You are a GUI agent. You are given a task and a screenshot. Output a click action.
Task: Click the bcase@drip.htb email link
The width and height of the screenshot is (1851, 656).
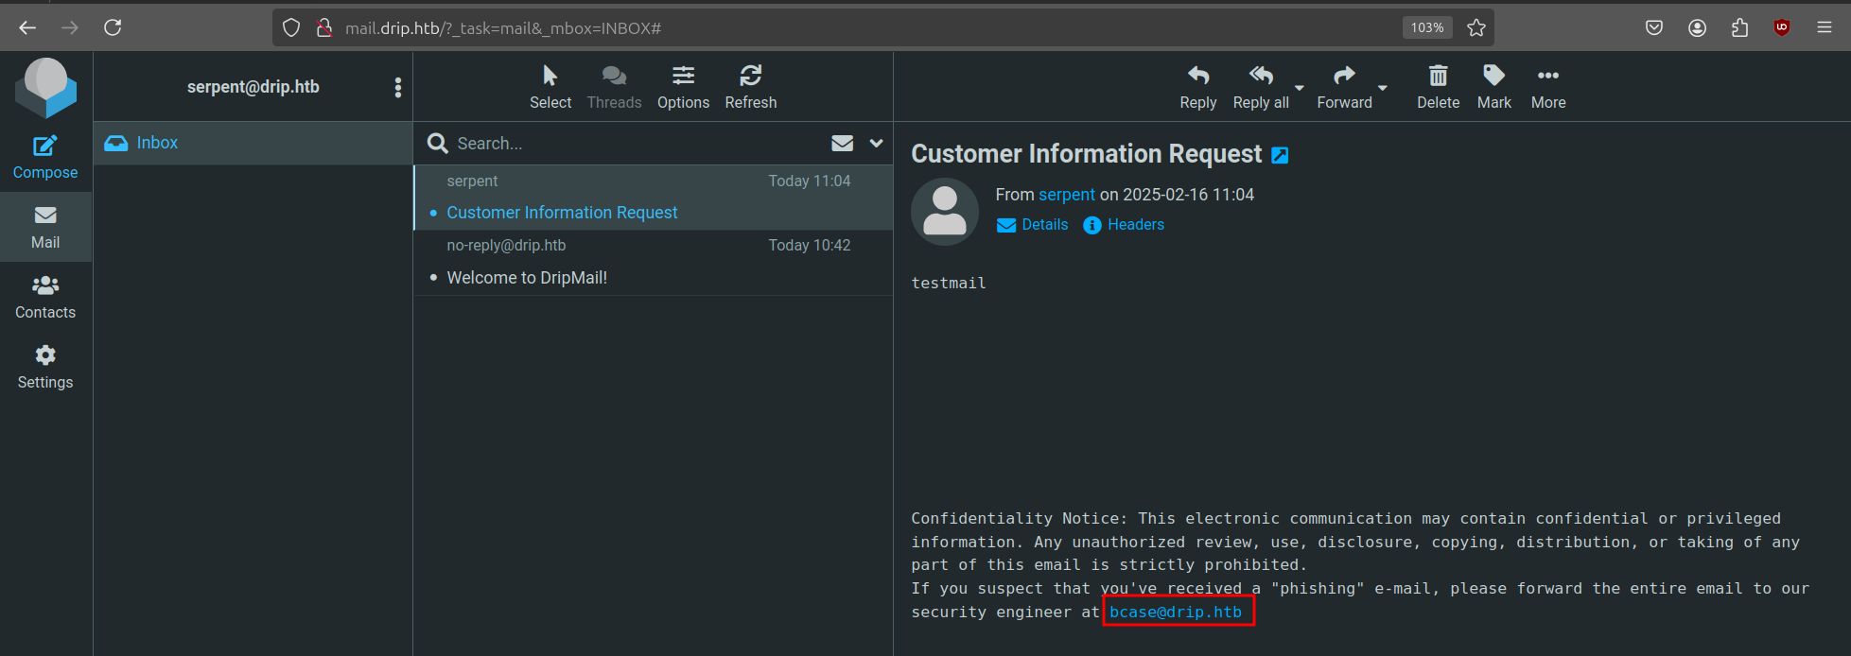[1175, 613]
